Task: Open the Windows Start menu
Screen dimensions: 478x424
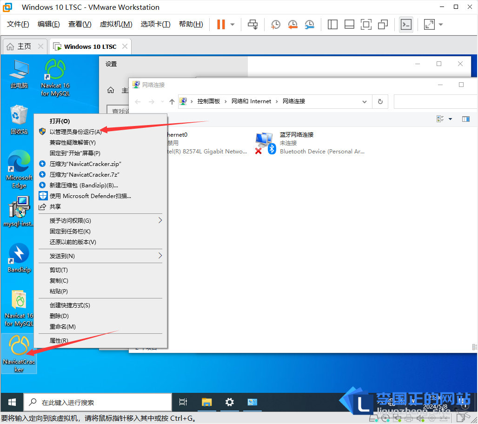Action: click(12, 402)
